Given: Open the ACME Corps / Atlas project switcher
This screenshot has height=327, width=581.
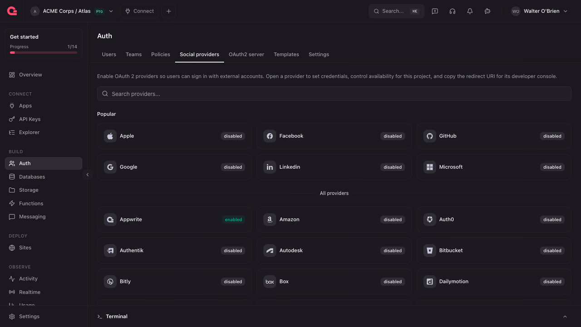Looking at the screenshot, I should (x=72, y=11).
